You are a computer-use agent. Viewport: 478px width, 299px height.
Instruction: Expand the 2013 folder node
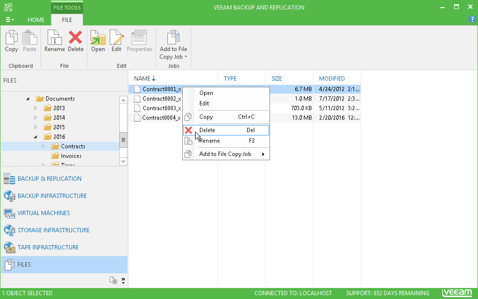(35, 108)
